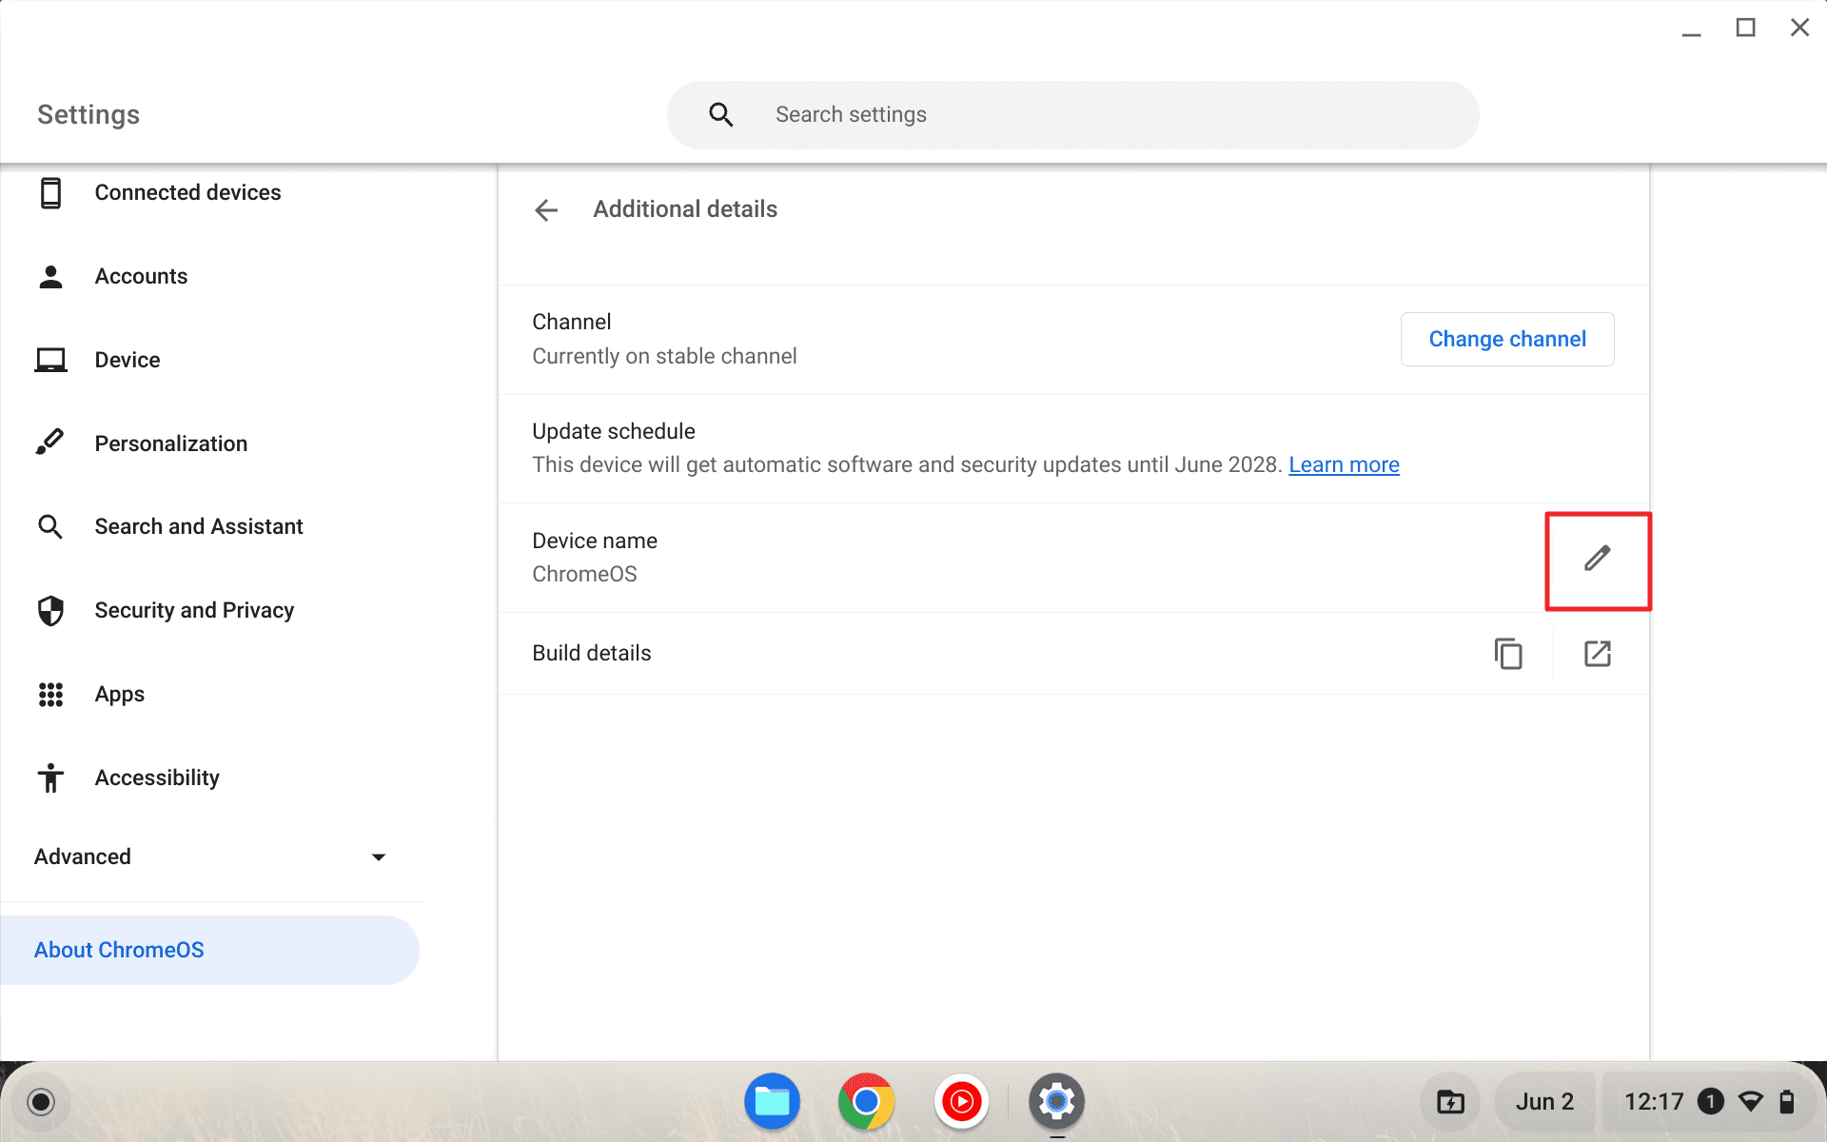Click the pencil icon to edit device name
Screen dimensions: 1827x1142
click(1597, 559)
